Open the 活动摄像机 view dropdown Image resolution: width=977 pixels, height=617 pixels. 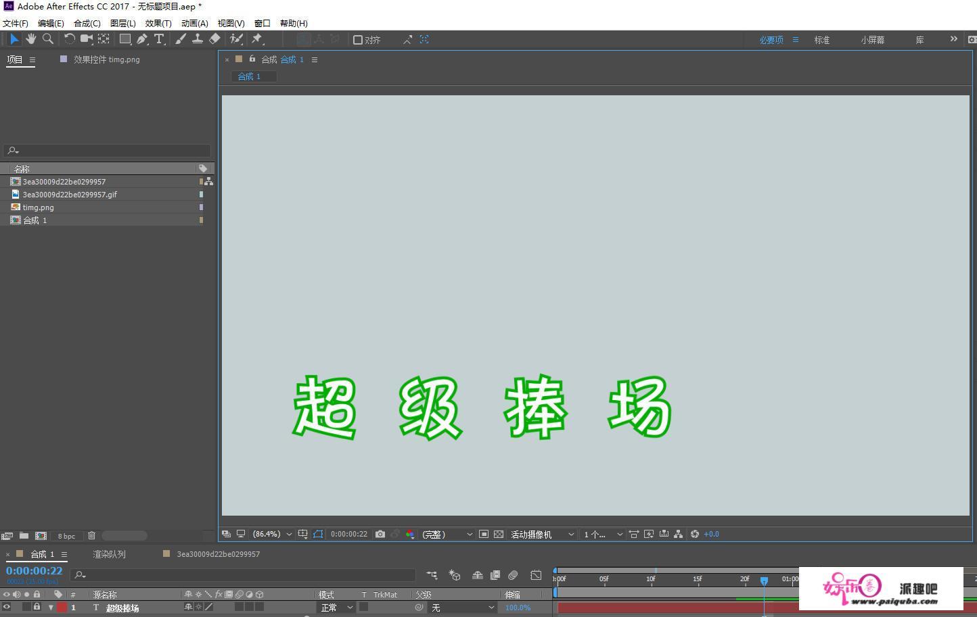click(x=543, y=534)
